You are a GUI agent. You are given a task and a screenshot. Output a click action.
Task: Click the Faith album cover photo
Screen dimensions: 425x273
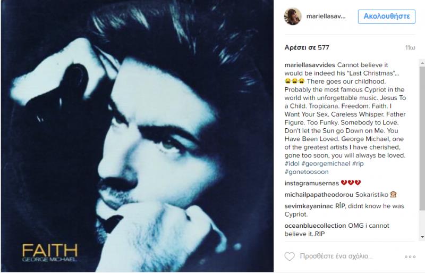[x=137, y=136]
